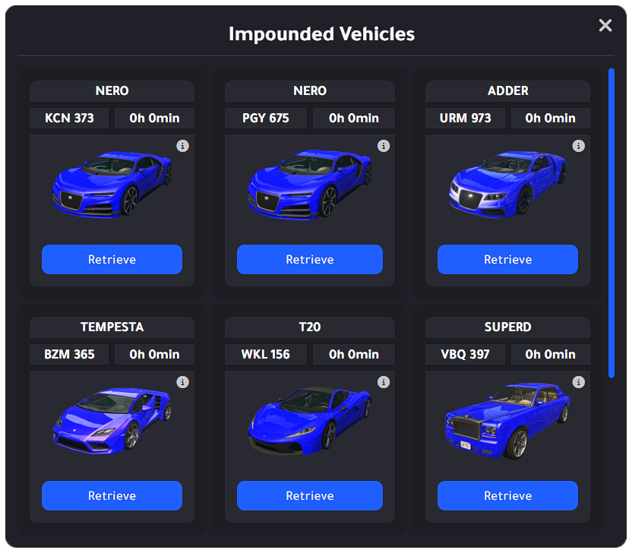632x553 pixels.
Task: Select the T20 car image
Action: coord(310,421)
